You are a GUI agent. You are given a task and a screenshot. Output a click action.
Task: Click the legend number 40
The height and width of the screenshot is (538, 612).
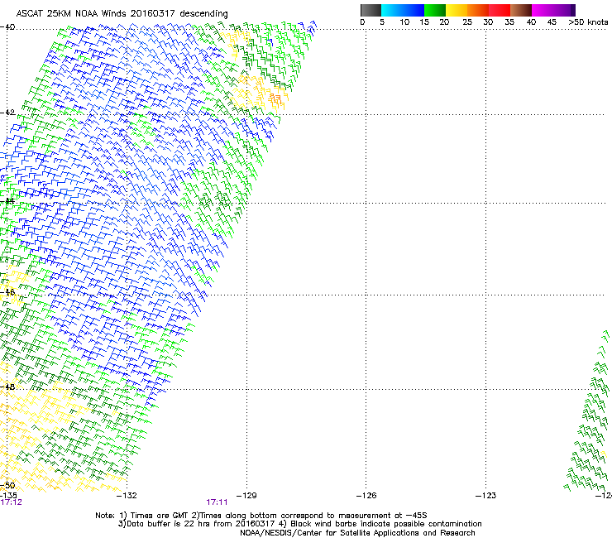(x=531, y=22)
